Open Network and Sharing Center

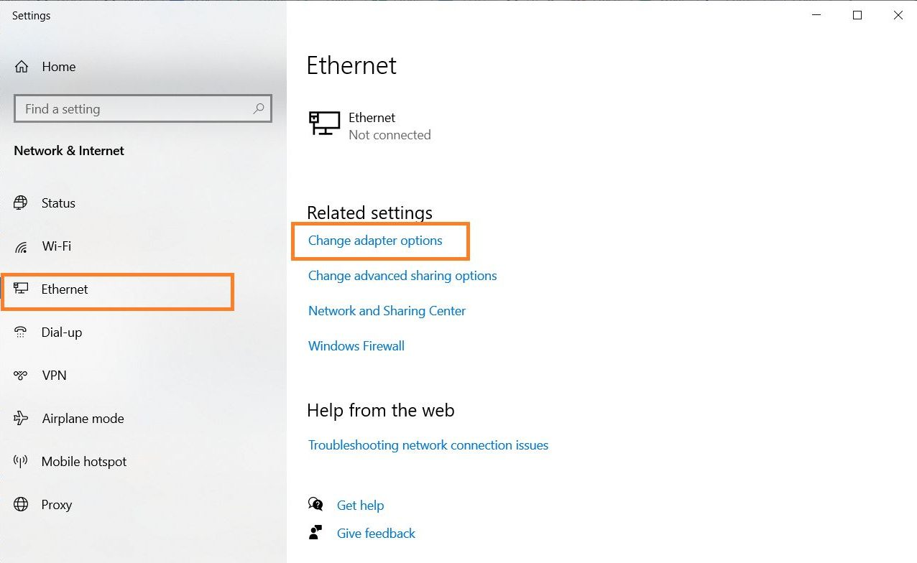[x=387, y=311]
